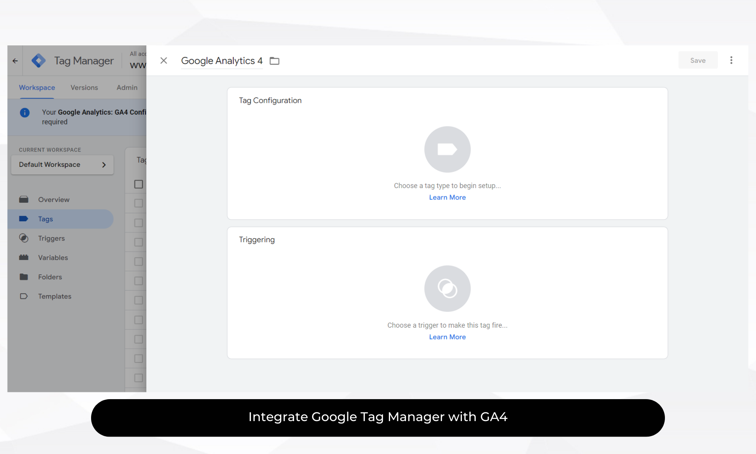Click the Tag Configuration tag icon

coord(447,149)
